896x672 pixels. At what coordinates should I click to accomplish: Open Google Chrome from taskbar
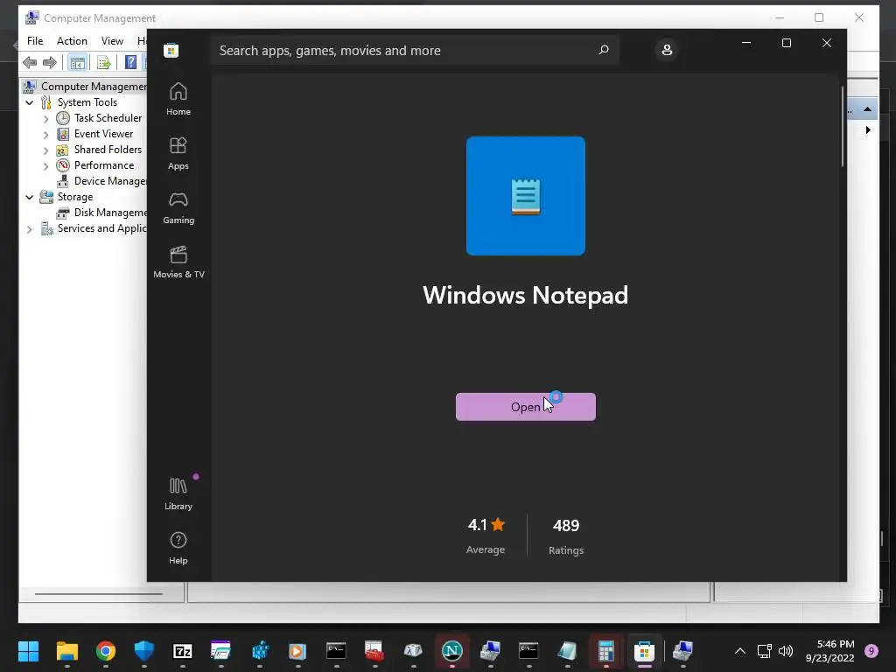tap(106, 650)
